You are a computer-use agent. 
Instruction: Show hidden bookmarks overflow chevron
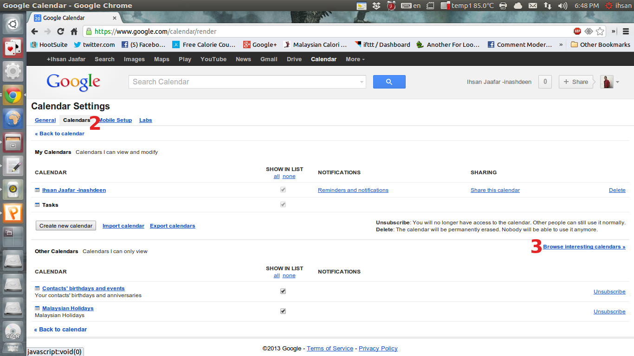(x=561, y=44)
